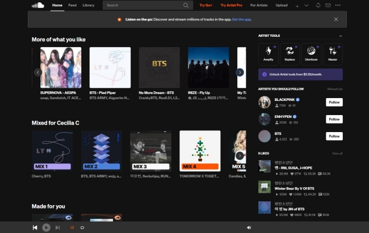Mute the volume speaker icon
Viewport: 369px width, 233px height.
pos(249,227)
